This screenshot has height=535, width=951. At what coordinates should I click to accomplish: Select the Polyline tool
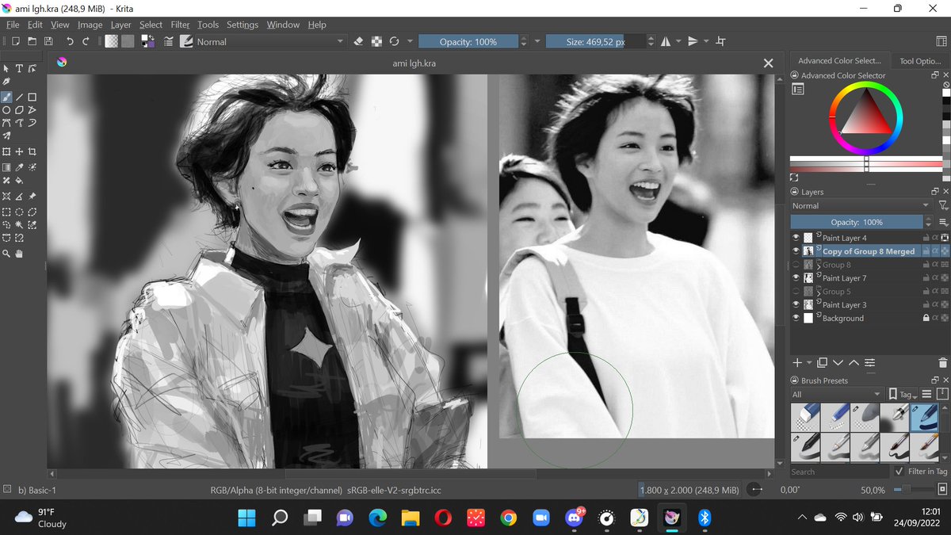(x=32, y=110)
